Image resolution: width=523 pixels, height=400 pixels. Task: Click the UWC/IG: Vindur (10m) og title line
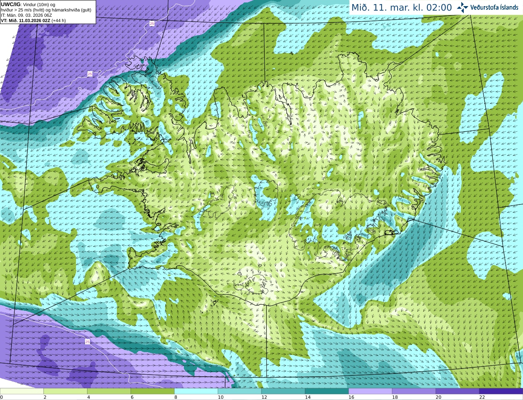[28, 4]
